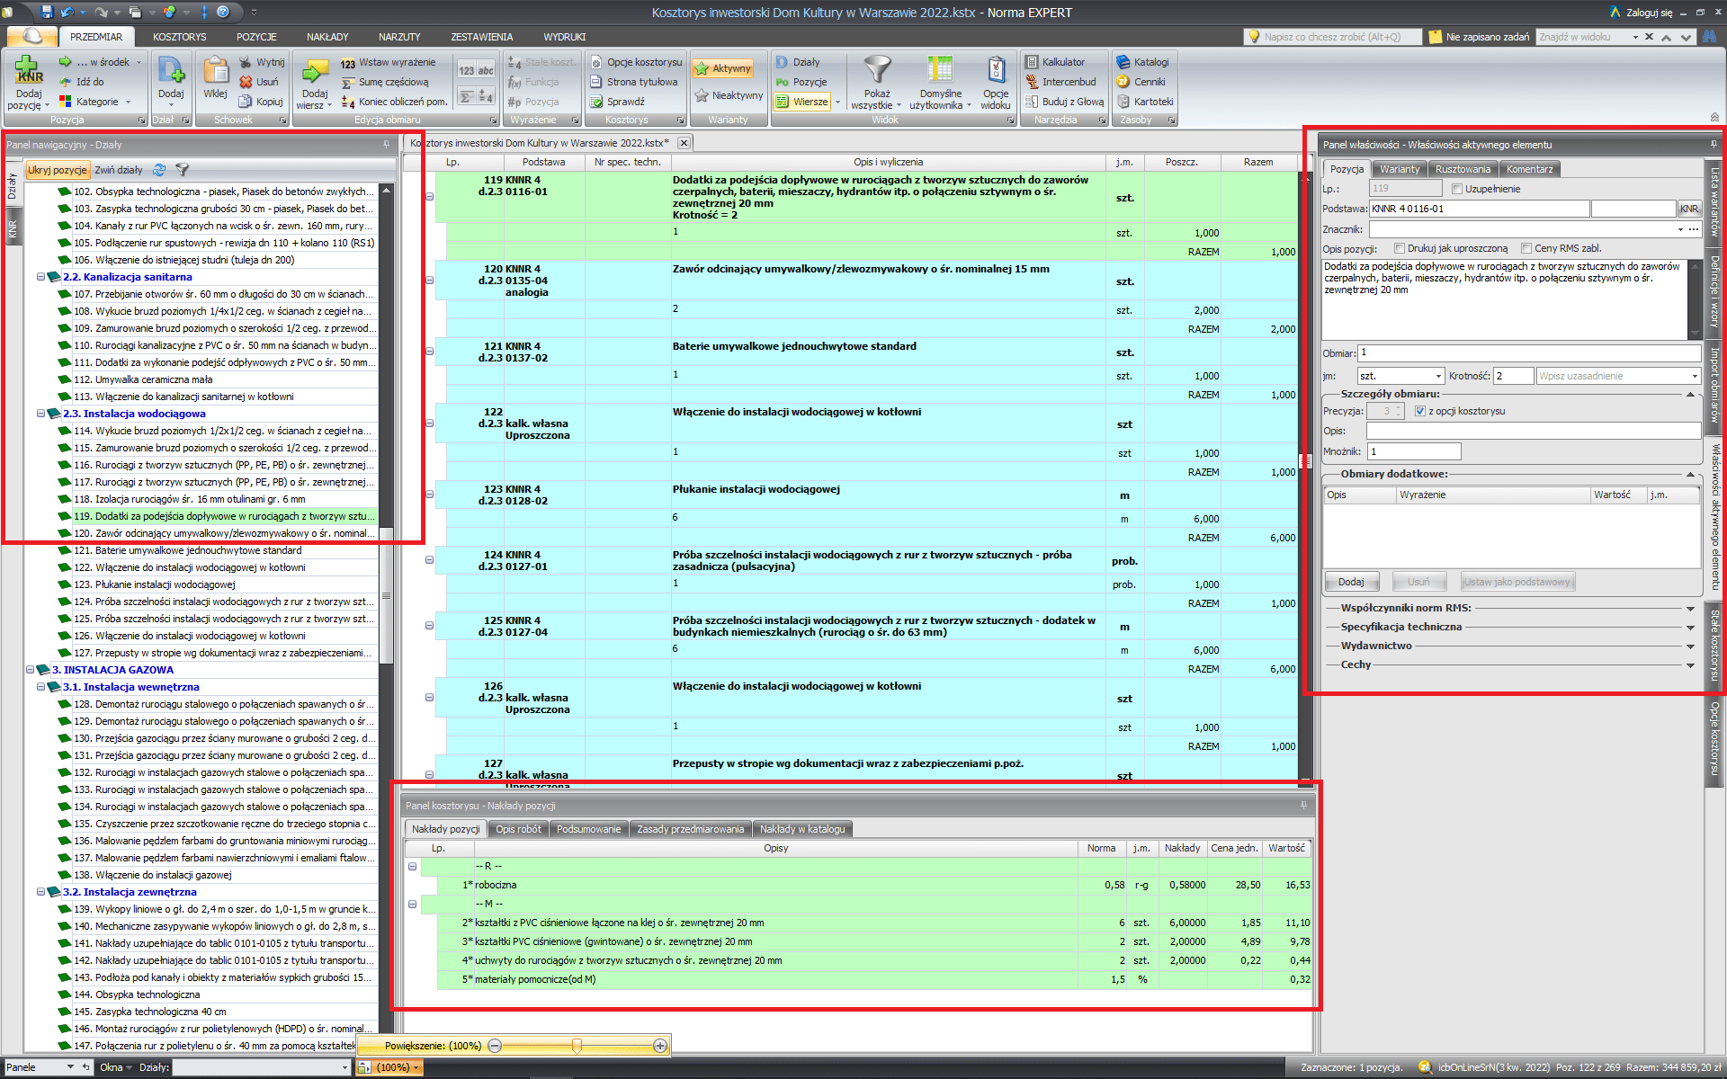Click the zoom minus button
Image resolution: width=1727 pixels, height=1079 pixels.
495,1046
